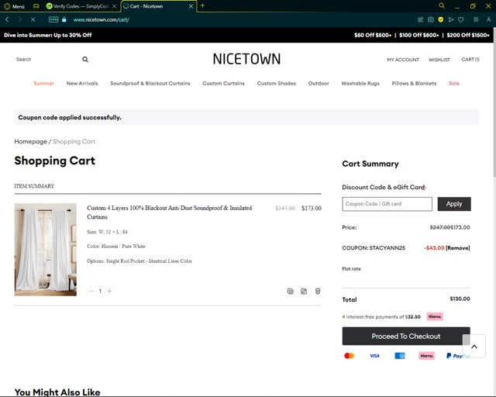Remove the STACYANN25 coupon
This screenshot has height=397, width=496.
458,248
